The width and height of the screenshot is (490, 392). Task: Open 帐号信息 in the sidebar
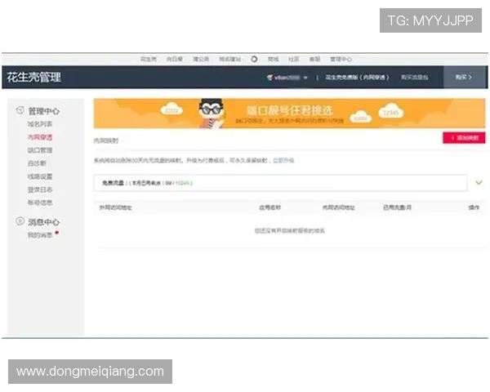coord(40,203)
